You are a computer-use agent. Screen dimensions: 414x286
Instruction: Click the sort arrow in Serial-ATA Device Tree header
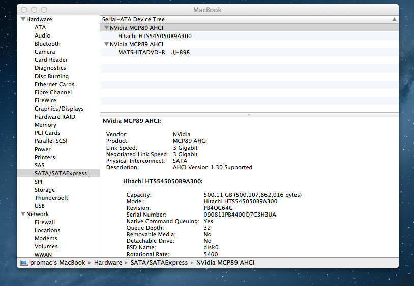pos(394,19)
